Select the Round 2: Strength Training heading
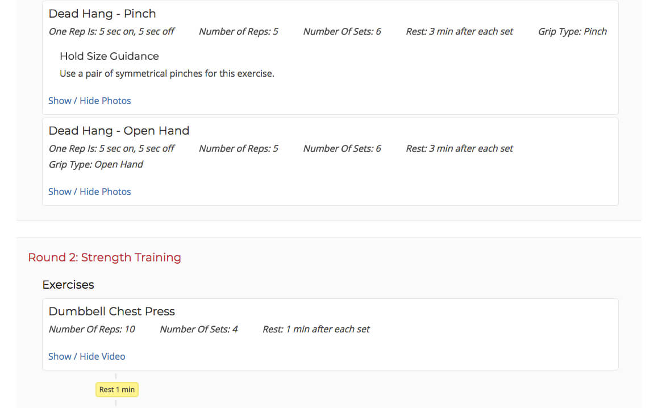 (x=105, y=257)
